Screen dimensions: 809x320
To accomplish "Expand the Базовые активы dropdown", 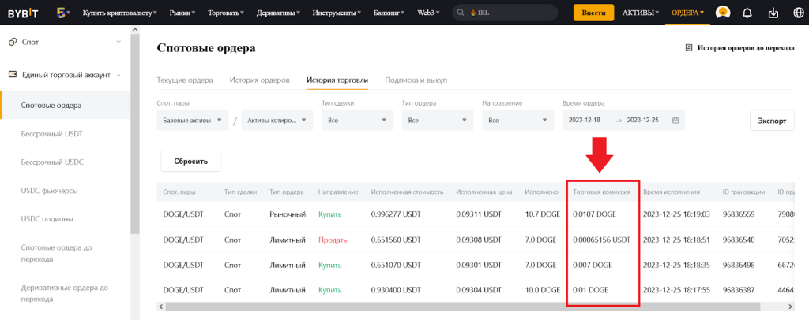I will 193,120.
